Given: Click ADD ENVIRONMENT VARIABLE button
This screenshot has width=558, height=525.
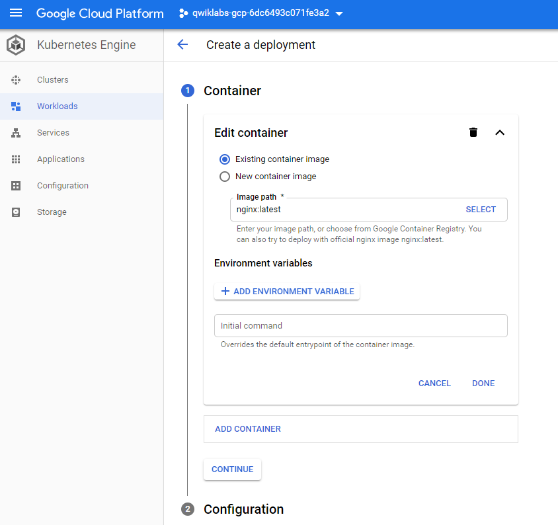Looking at the screenshot, I should [x=287, y=291].
